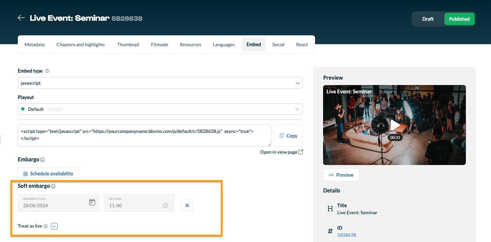Open the Languages tab
This screenshot has height=242, width=491.
[x=224, y=45]
